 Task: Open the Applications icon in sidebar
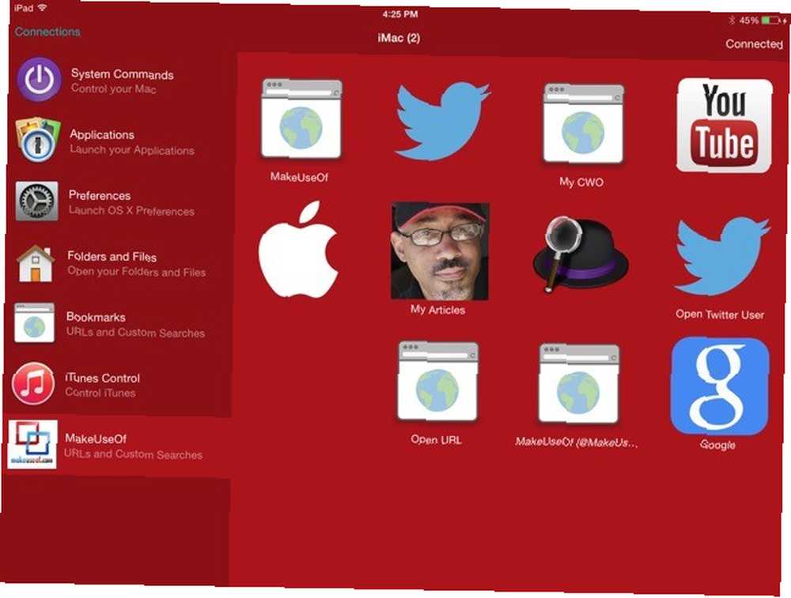38,140
